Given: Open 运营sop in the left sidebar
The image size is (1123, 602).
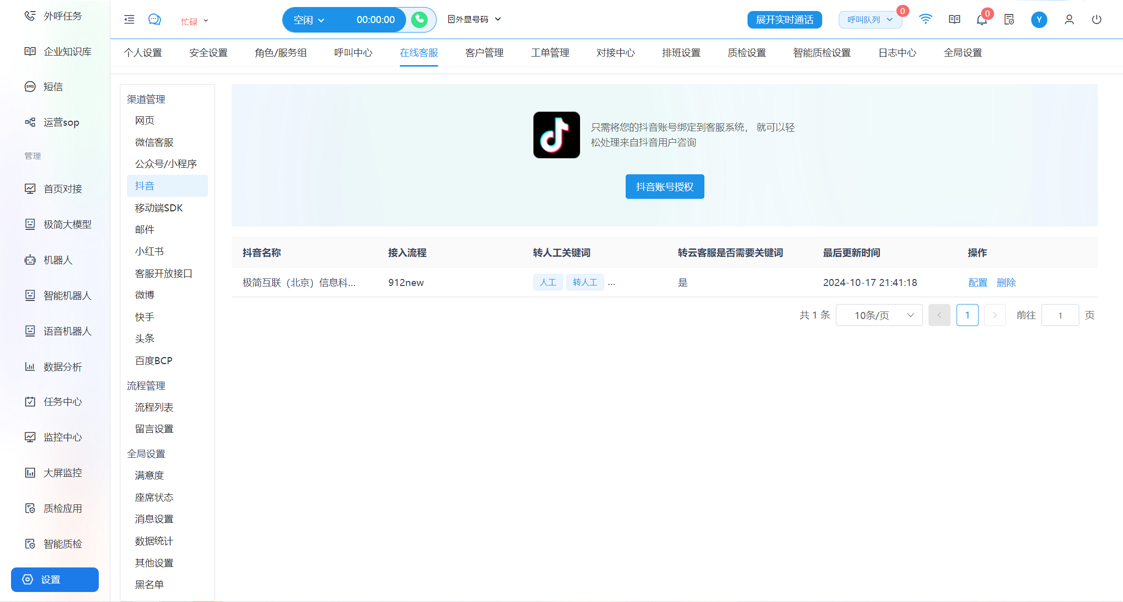Looking at the screenshot, I should pos(52,122).
